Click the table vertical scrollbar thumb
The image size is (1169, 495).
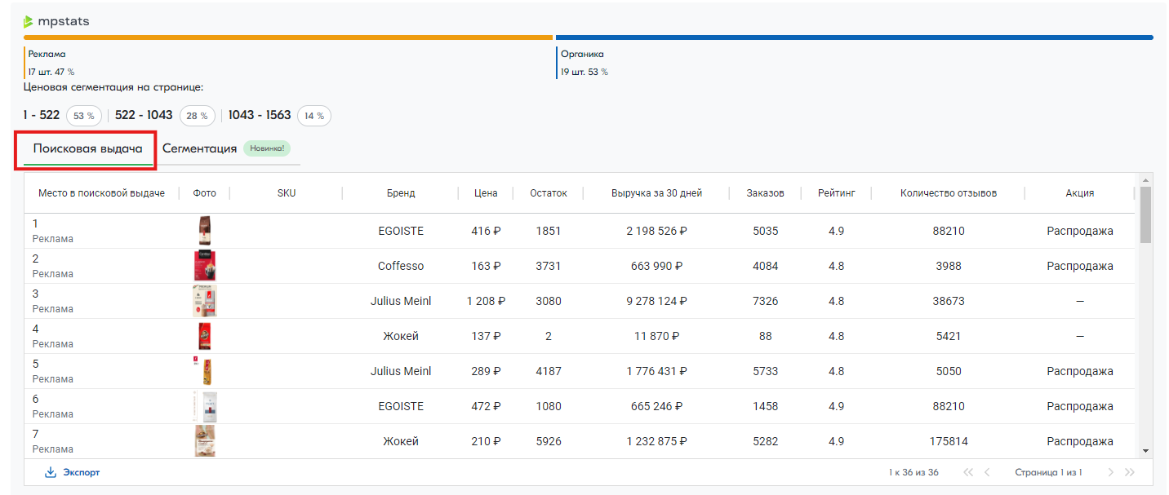[x=1145, y=214]
